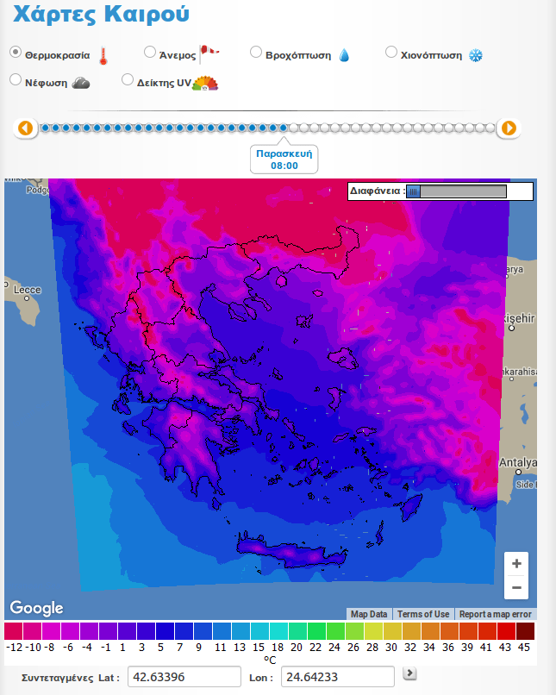The image size is (556, 695).
Task: Click the windsock icon beside Άνεμος
Action: point(209,55)
